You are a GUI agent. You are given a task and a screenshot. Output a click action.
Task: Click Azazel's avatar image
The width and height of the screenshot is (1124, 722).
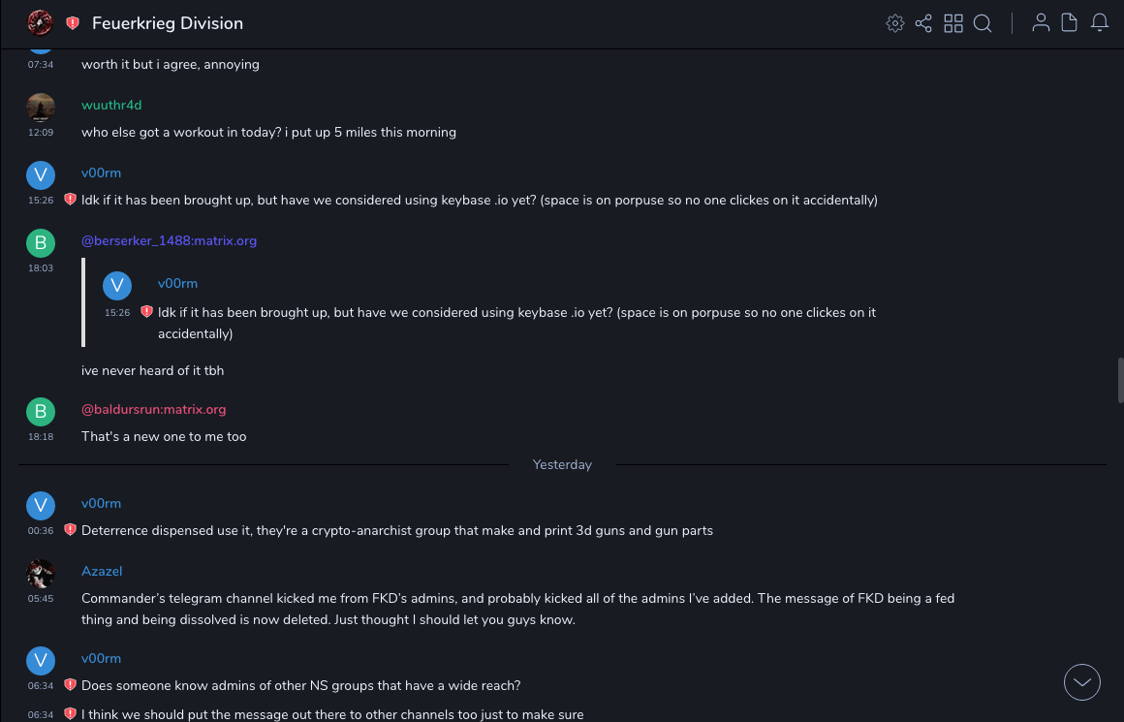tap(41, 574)
